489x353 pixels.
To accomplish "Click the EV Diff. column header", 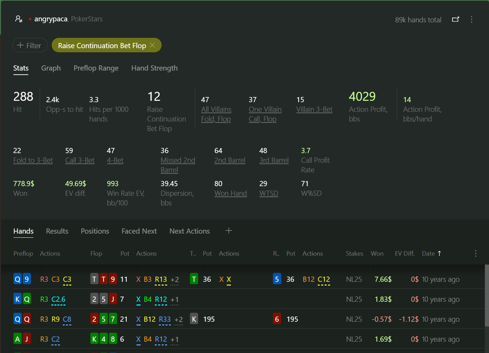I will [x=405, y=254].
